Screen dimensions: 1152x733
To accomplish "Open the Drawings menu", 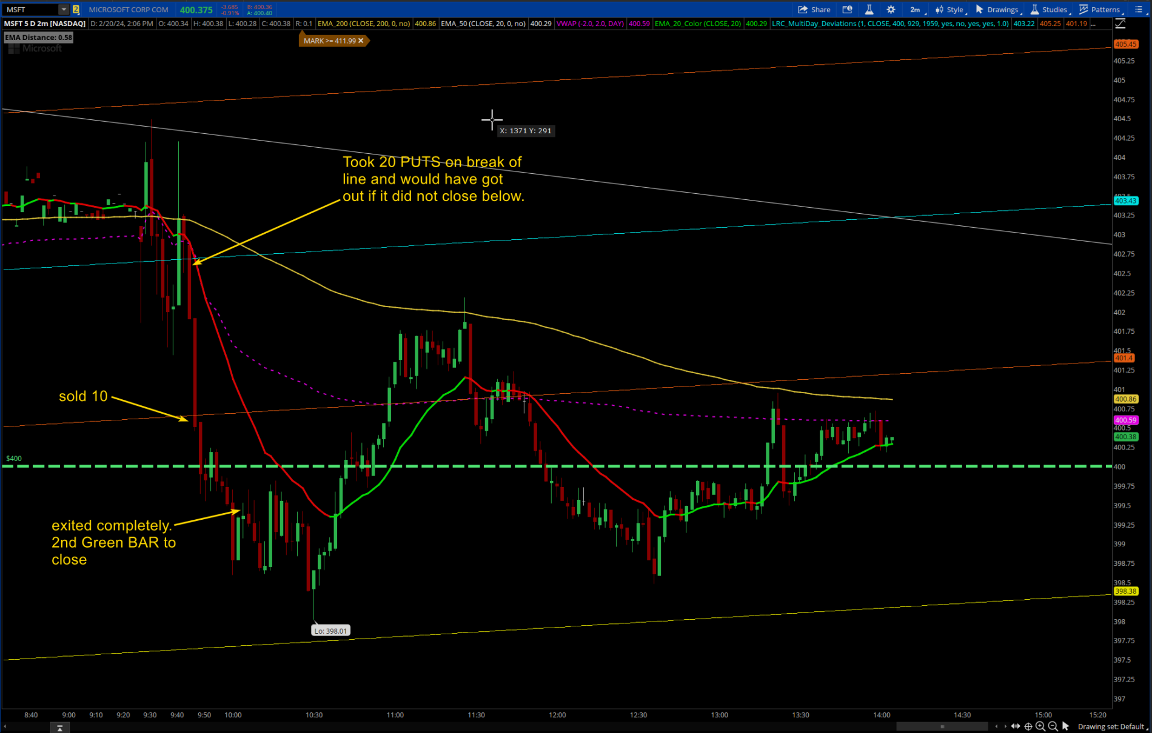I will [x=997, y=9].
